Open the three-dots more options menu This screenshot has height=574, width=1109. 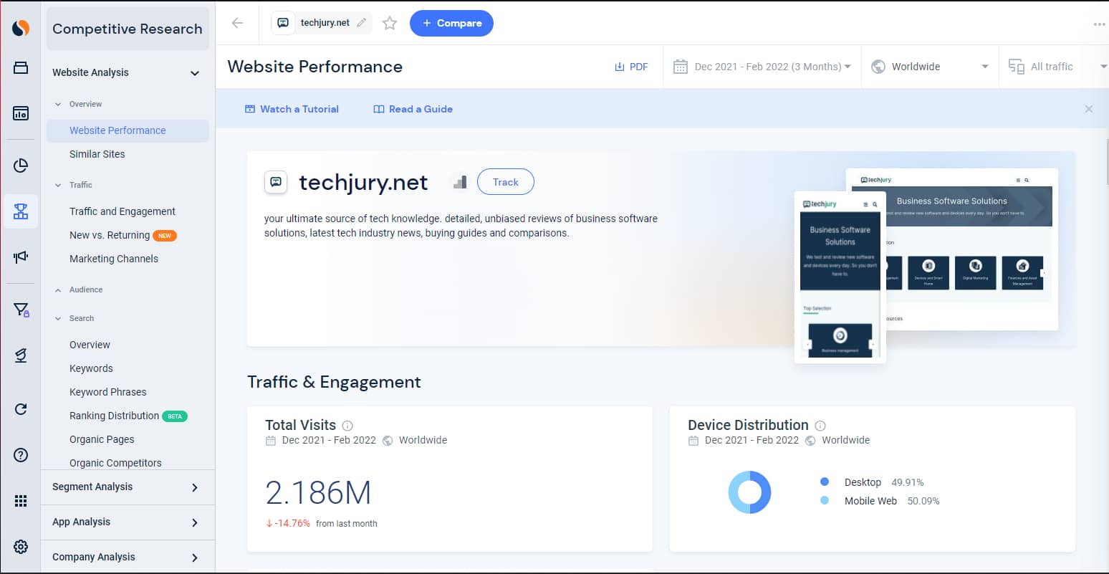click(x=1099, y=24)
